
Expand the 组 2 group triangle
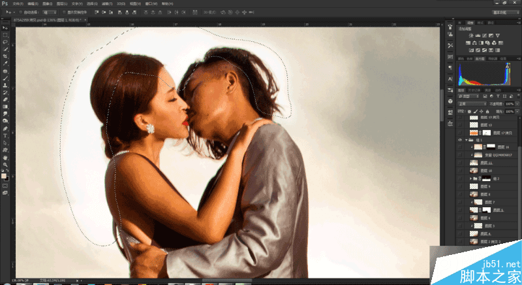tap(470, 178)
